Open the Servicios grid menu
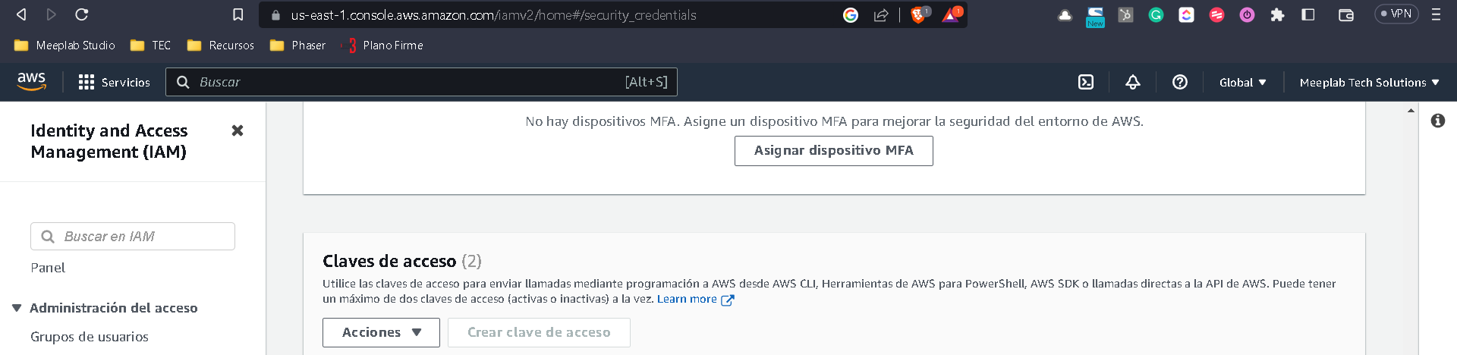This screenshot has height=355, width=1457. (x=115, y=82)
